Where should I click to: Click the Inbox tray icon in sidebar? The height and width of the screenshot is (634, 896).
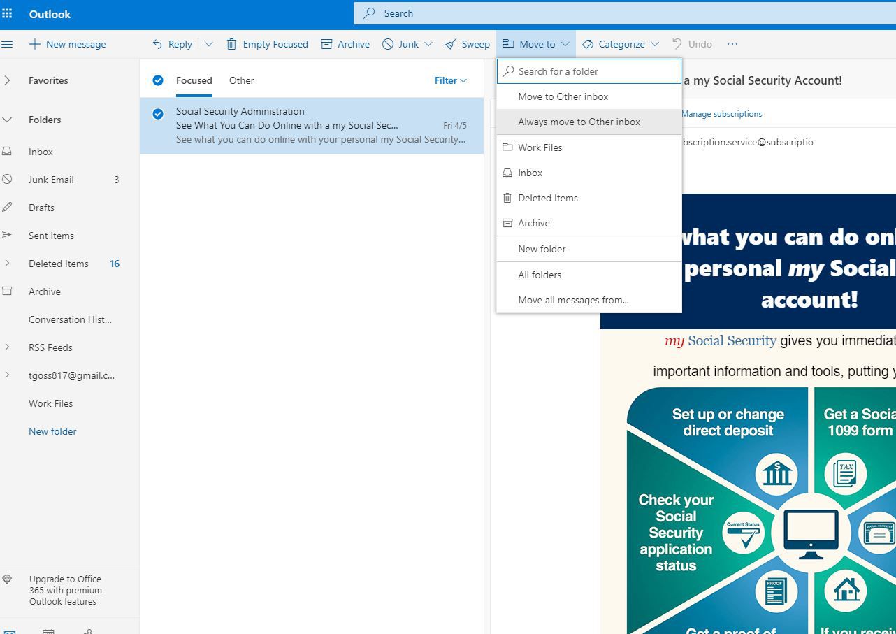click(x=7, y=152)
